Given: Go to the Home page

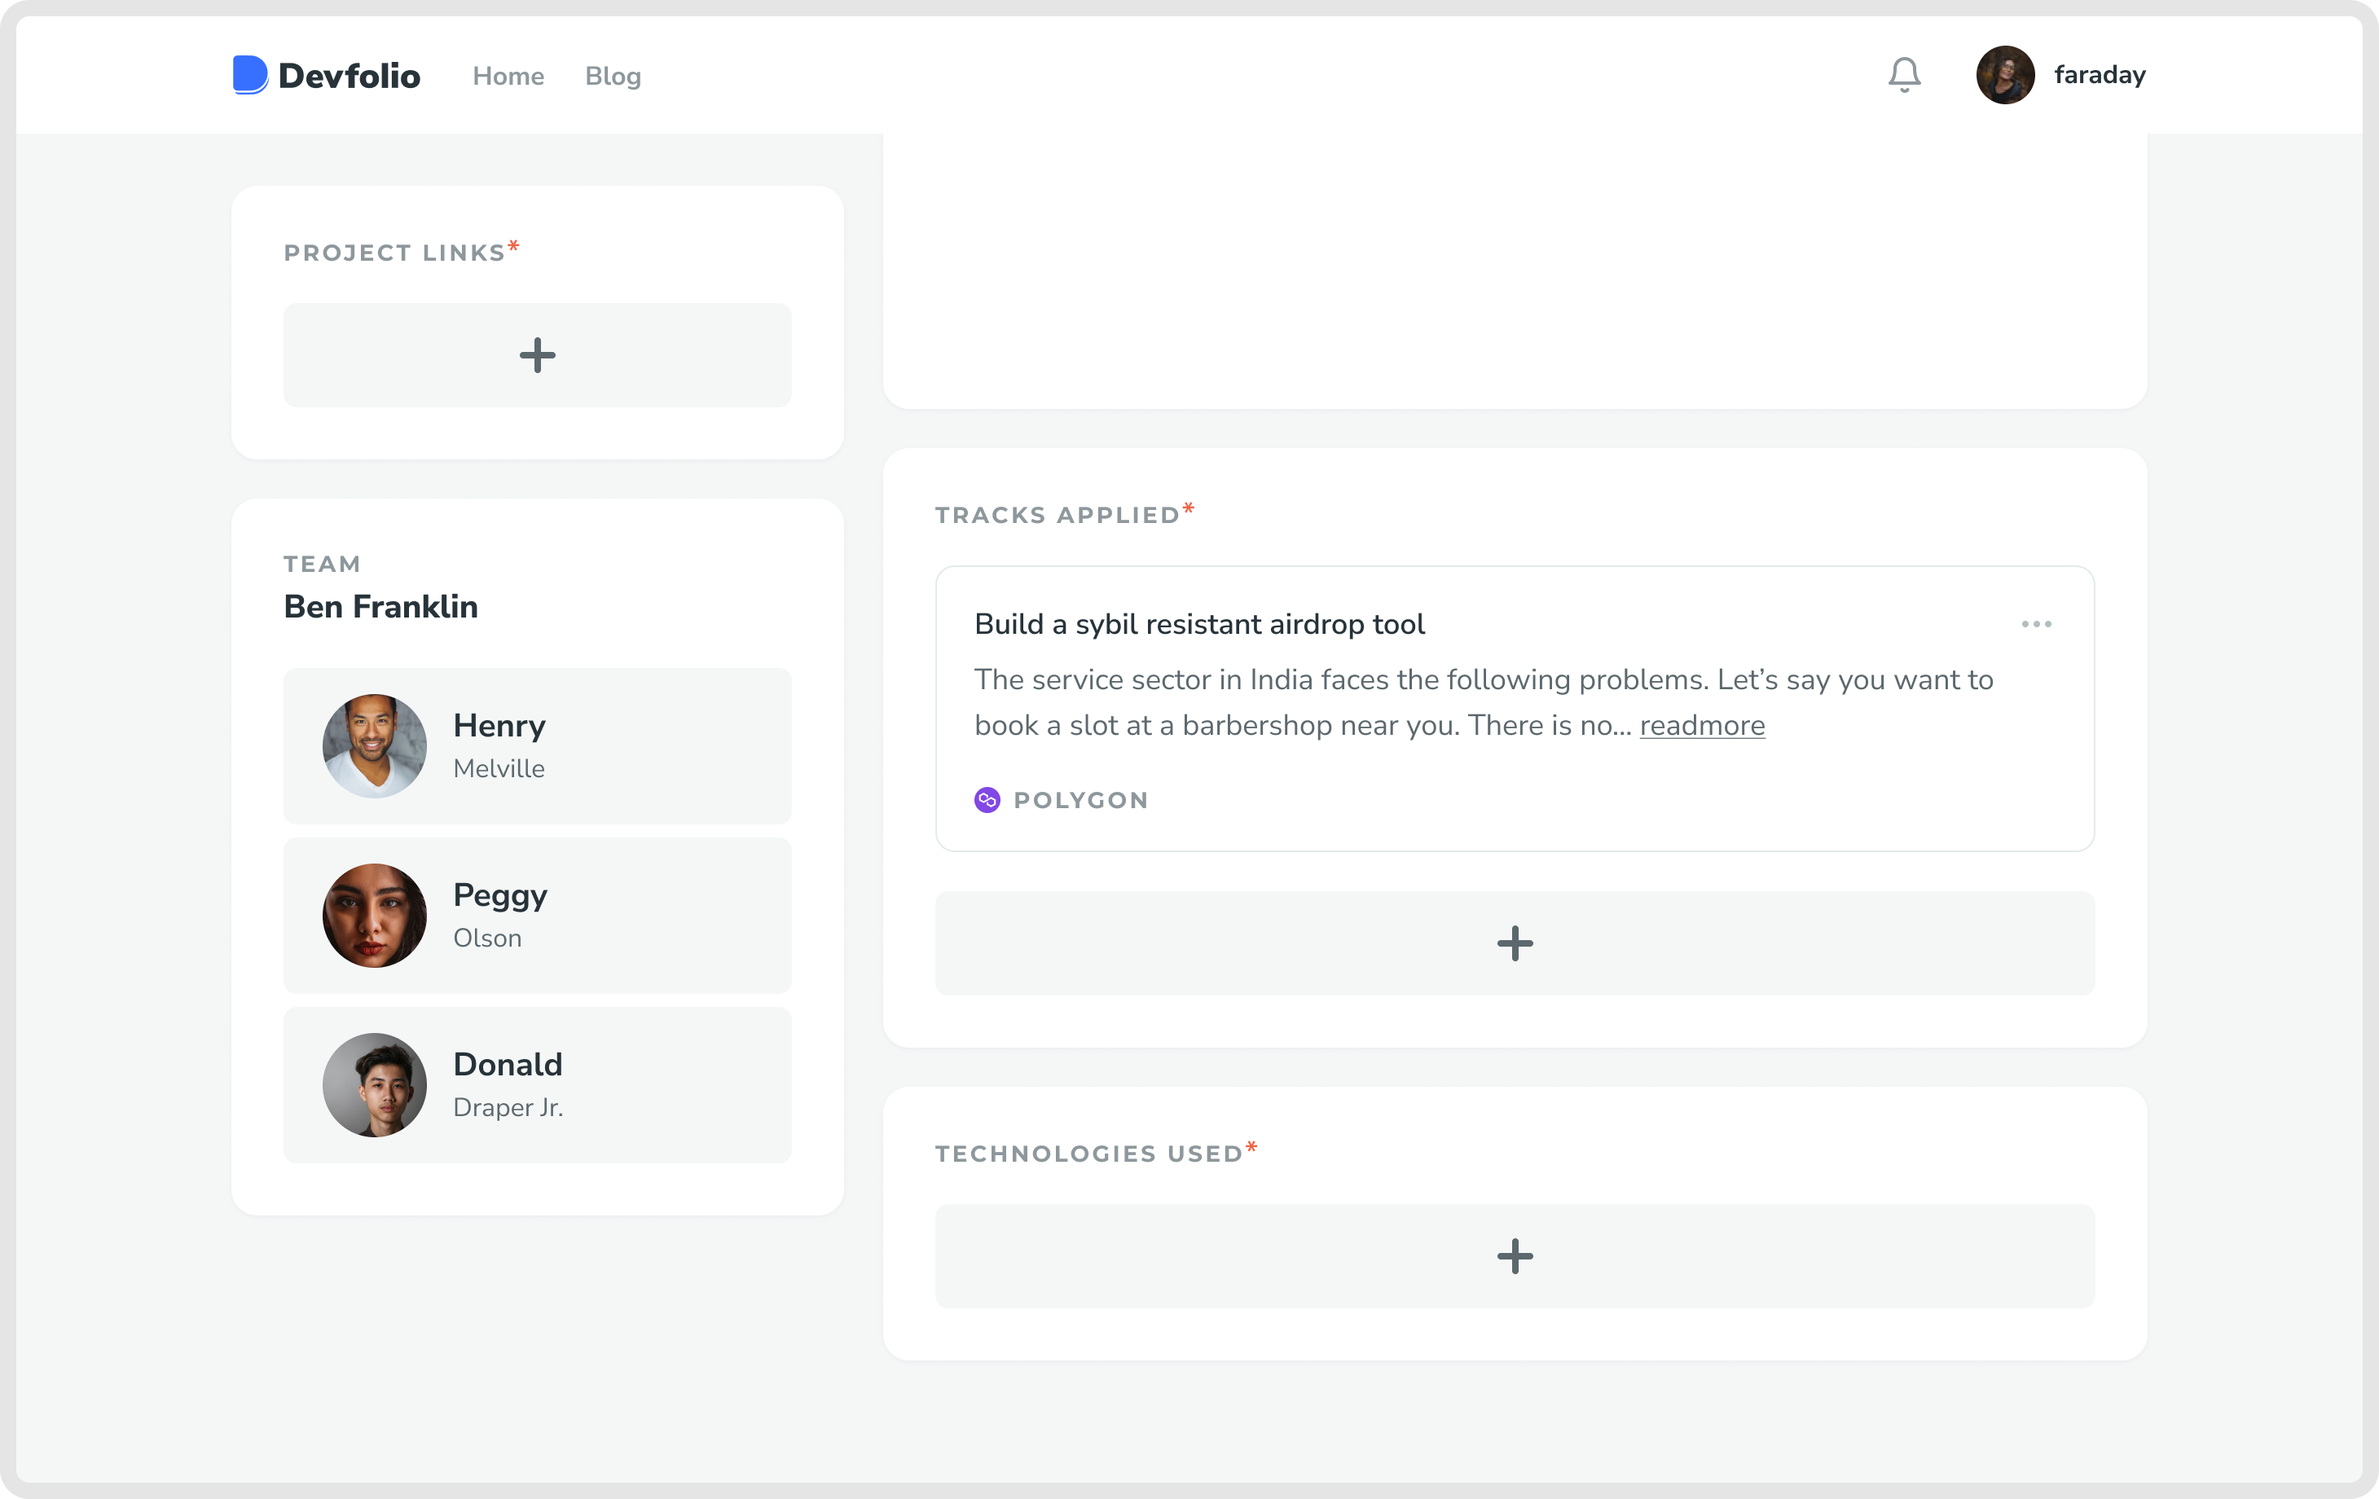Looking at the screenshot, I should coord(508,76).
